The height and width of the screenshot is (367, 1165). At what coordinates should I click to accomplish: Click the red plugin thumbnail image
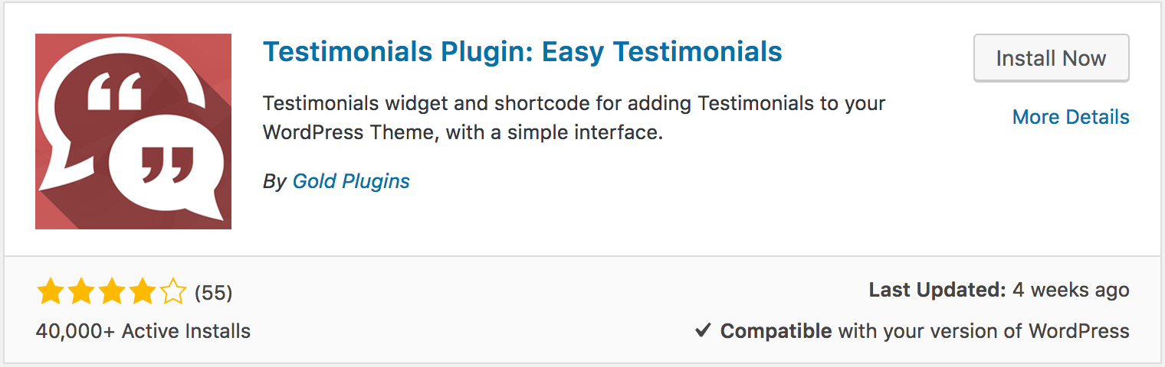coord(133,132)
